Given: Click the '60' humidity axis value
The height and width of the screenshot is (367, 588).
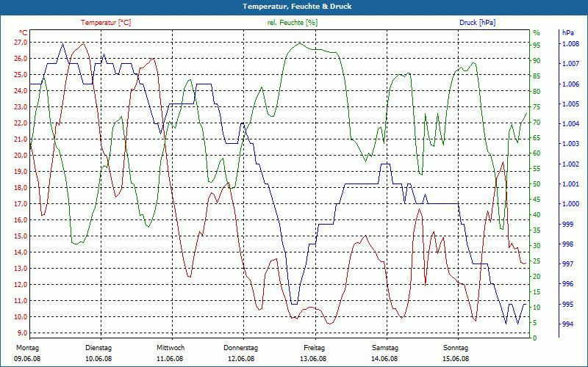Looking at the screenshot, I should tap(537, 153).
